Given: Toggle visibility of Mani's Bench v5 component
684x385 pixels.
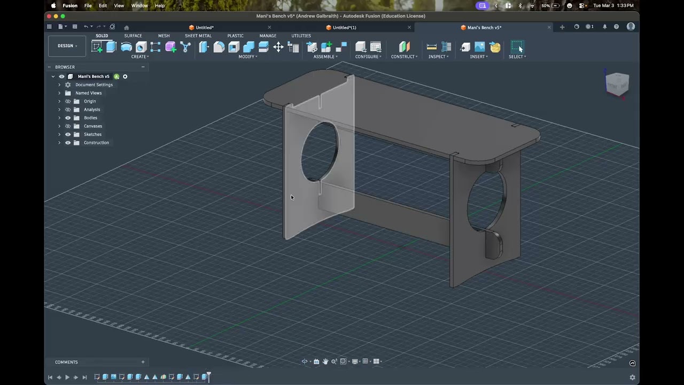Looking at the screenshot, I should pyautogui.click(x=61, y=76).
